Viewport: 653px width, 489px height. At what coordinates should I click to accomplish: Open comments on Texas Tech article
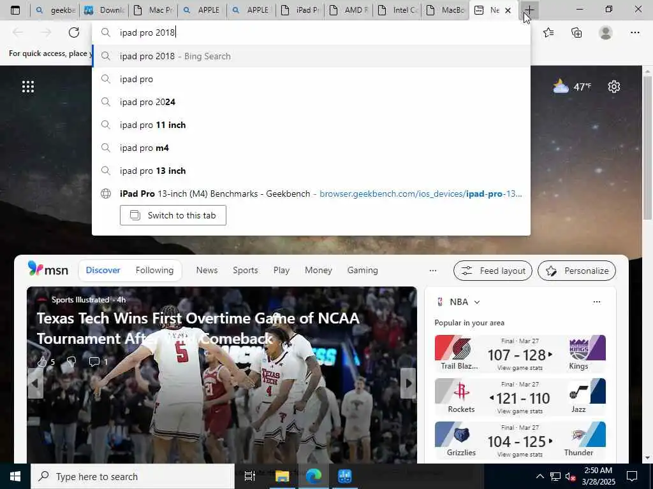[x=94, y=362]
